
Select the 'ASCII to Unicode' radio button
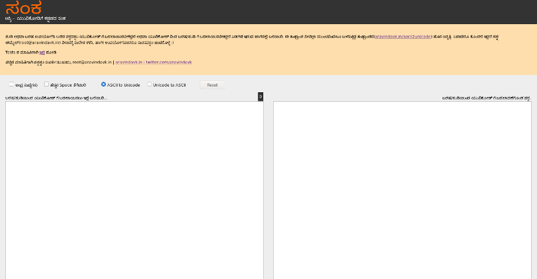tap(104, 84)
